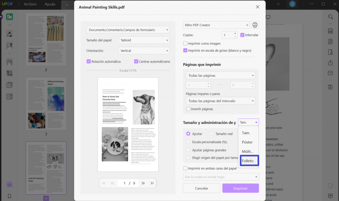This screenshot has width=339, height=201.
Task: Open the Tamaño del papel dropdown
Action: coord(144,40)
